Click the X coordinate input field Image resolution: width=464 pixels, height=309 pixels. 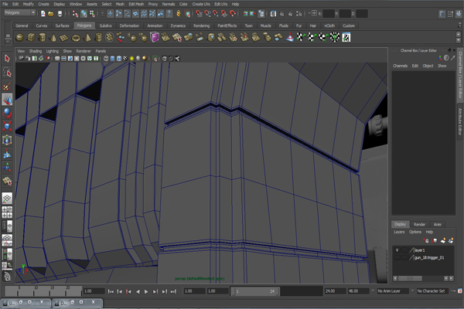tap(328, 13)
